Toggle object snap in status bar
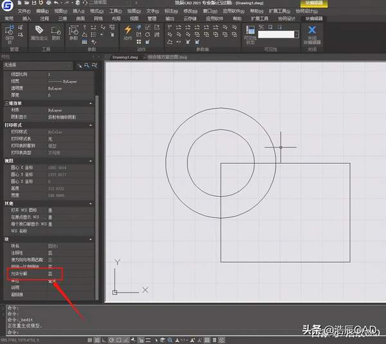Viewport: 386px width, 344px height. pyautogui.click(x=118, y=340)
